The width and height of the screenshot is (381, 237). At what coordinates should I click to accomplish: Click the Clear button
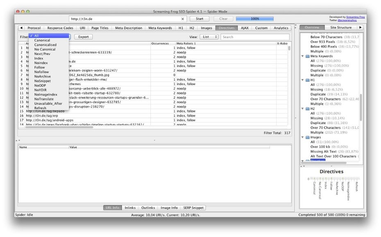click(x=223, y=19)
